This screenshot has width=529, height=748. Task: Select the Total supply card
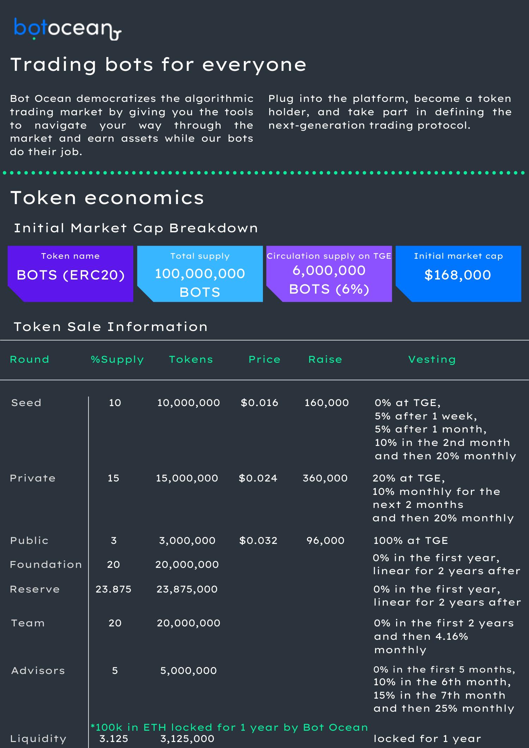coord(200,274)
